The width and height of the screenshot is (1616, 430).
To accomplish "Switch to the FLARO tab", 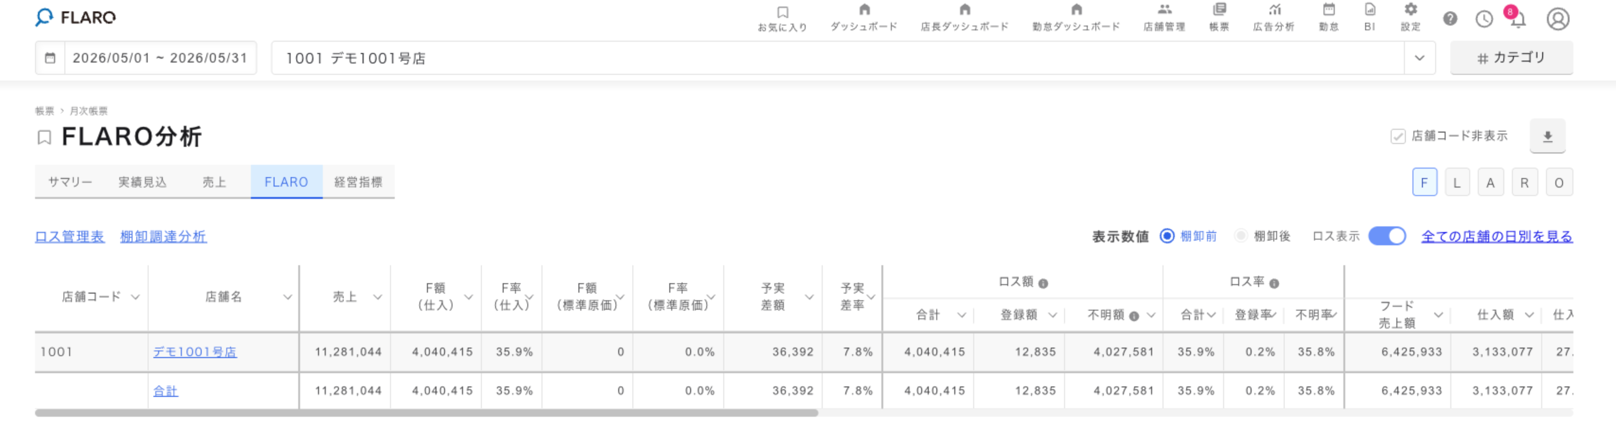I will click(287, 182).
